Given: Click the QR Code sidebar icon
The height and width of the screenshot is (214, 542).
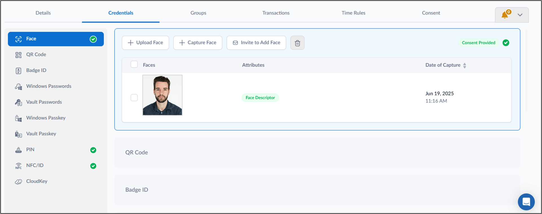Looking at the screenshot, I should click(x=18, y=55).
